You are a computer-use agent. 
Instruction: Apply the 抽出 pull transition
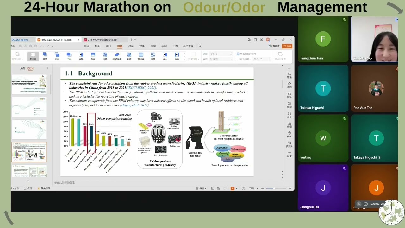pos(165,56)
